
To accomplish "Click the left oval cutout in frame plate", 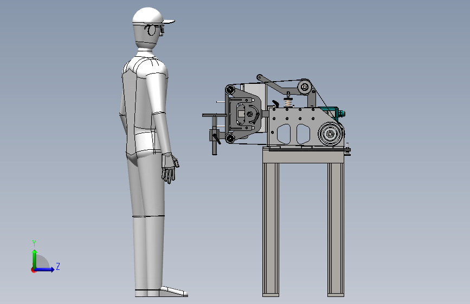I will (x=284, y=134).
